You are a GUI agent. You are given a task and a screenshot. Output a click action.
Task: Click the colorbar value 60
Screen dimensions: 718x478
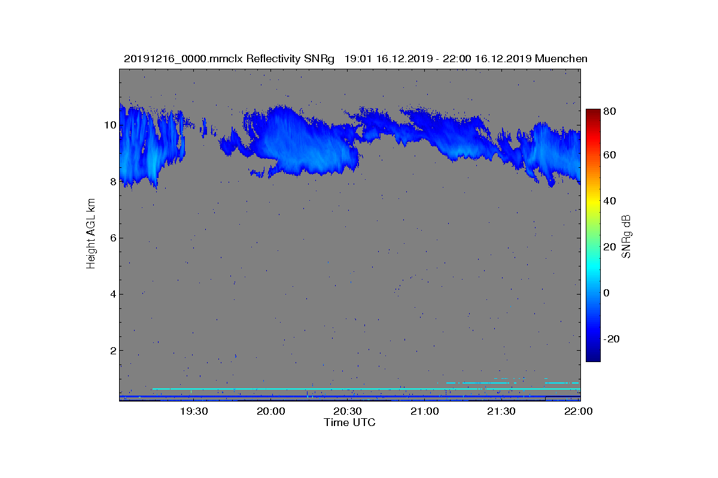tap(610, 155)
